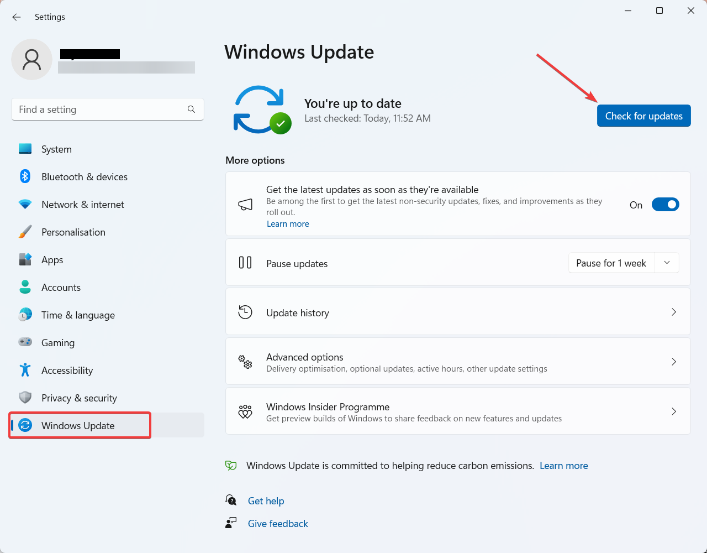The image size is (707, 553).
Task: Click the Advanced options row title
Action: (305, 357)
